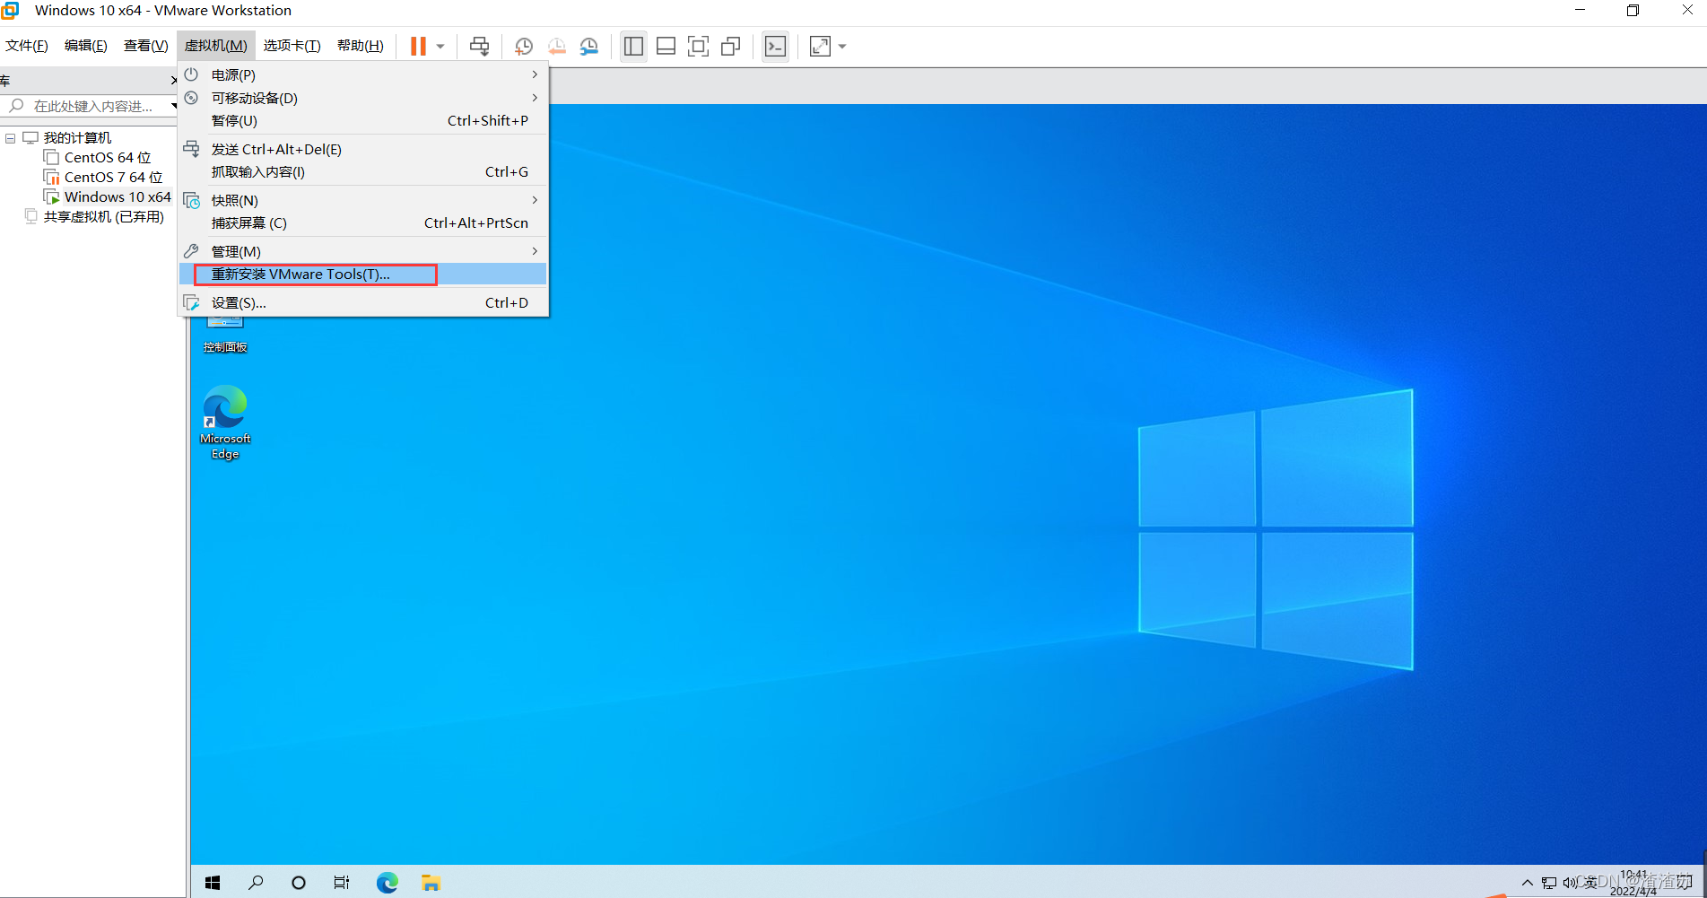Open the 查看(V) menu

145,46
